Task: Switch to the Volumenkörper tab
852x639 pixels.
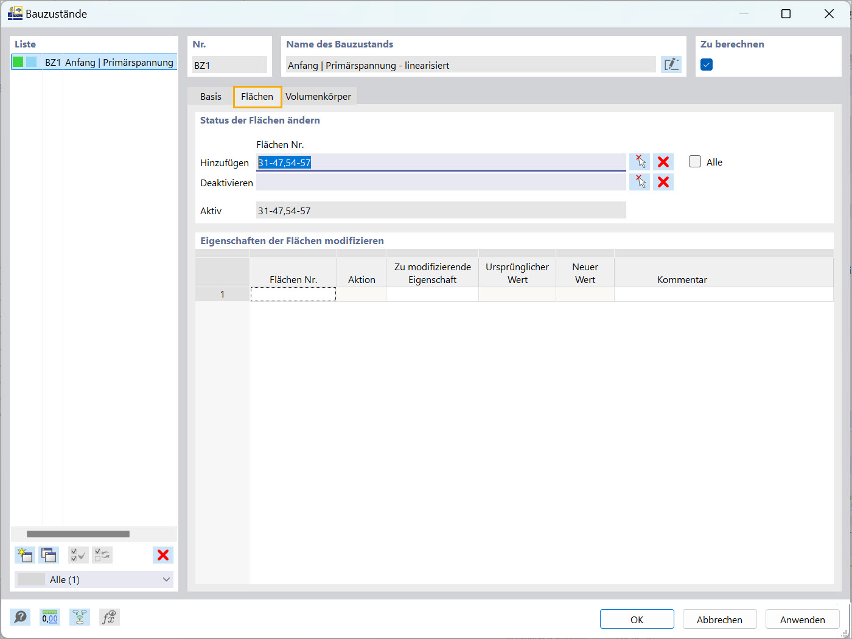Action: 319,96
